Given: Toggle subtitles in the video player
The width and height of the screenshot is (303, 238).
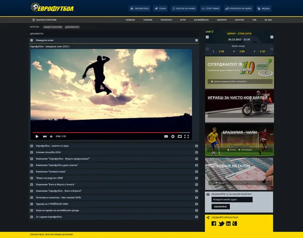Looking at the screenshot, I should tap(166, 136).
